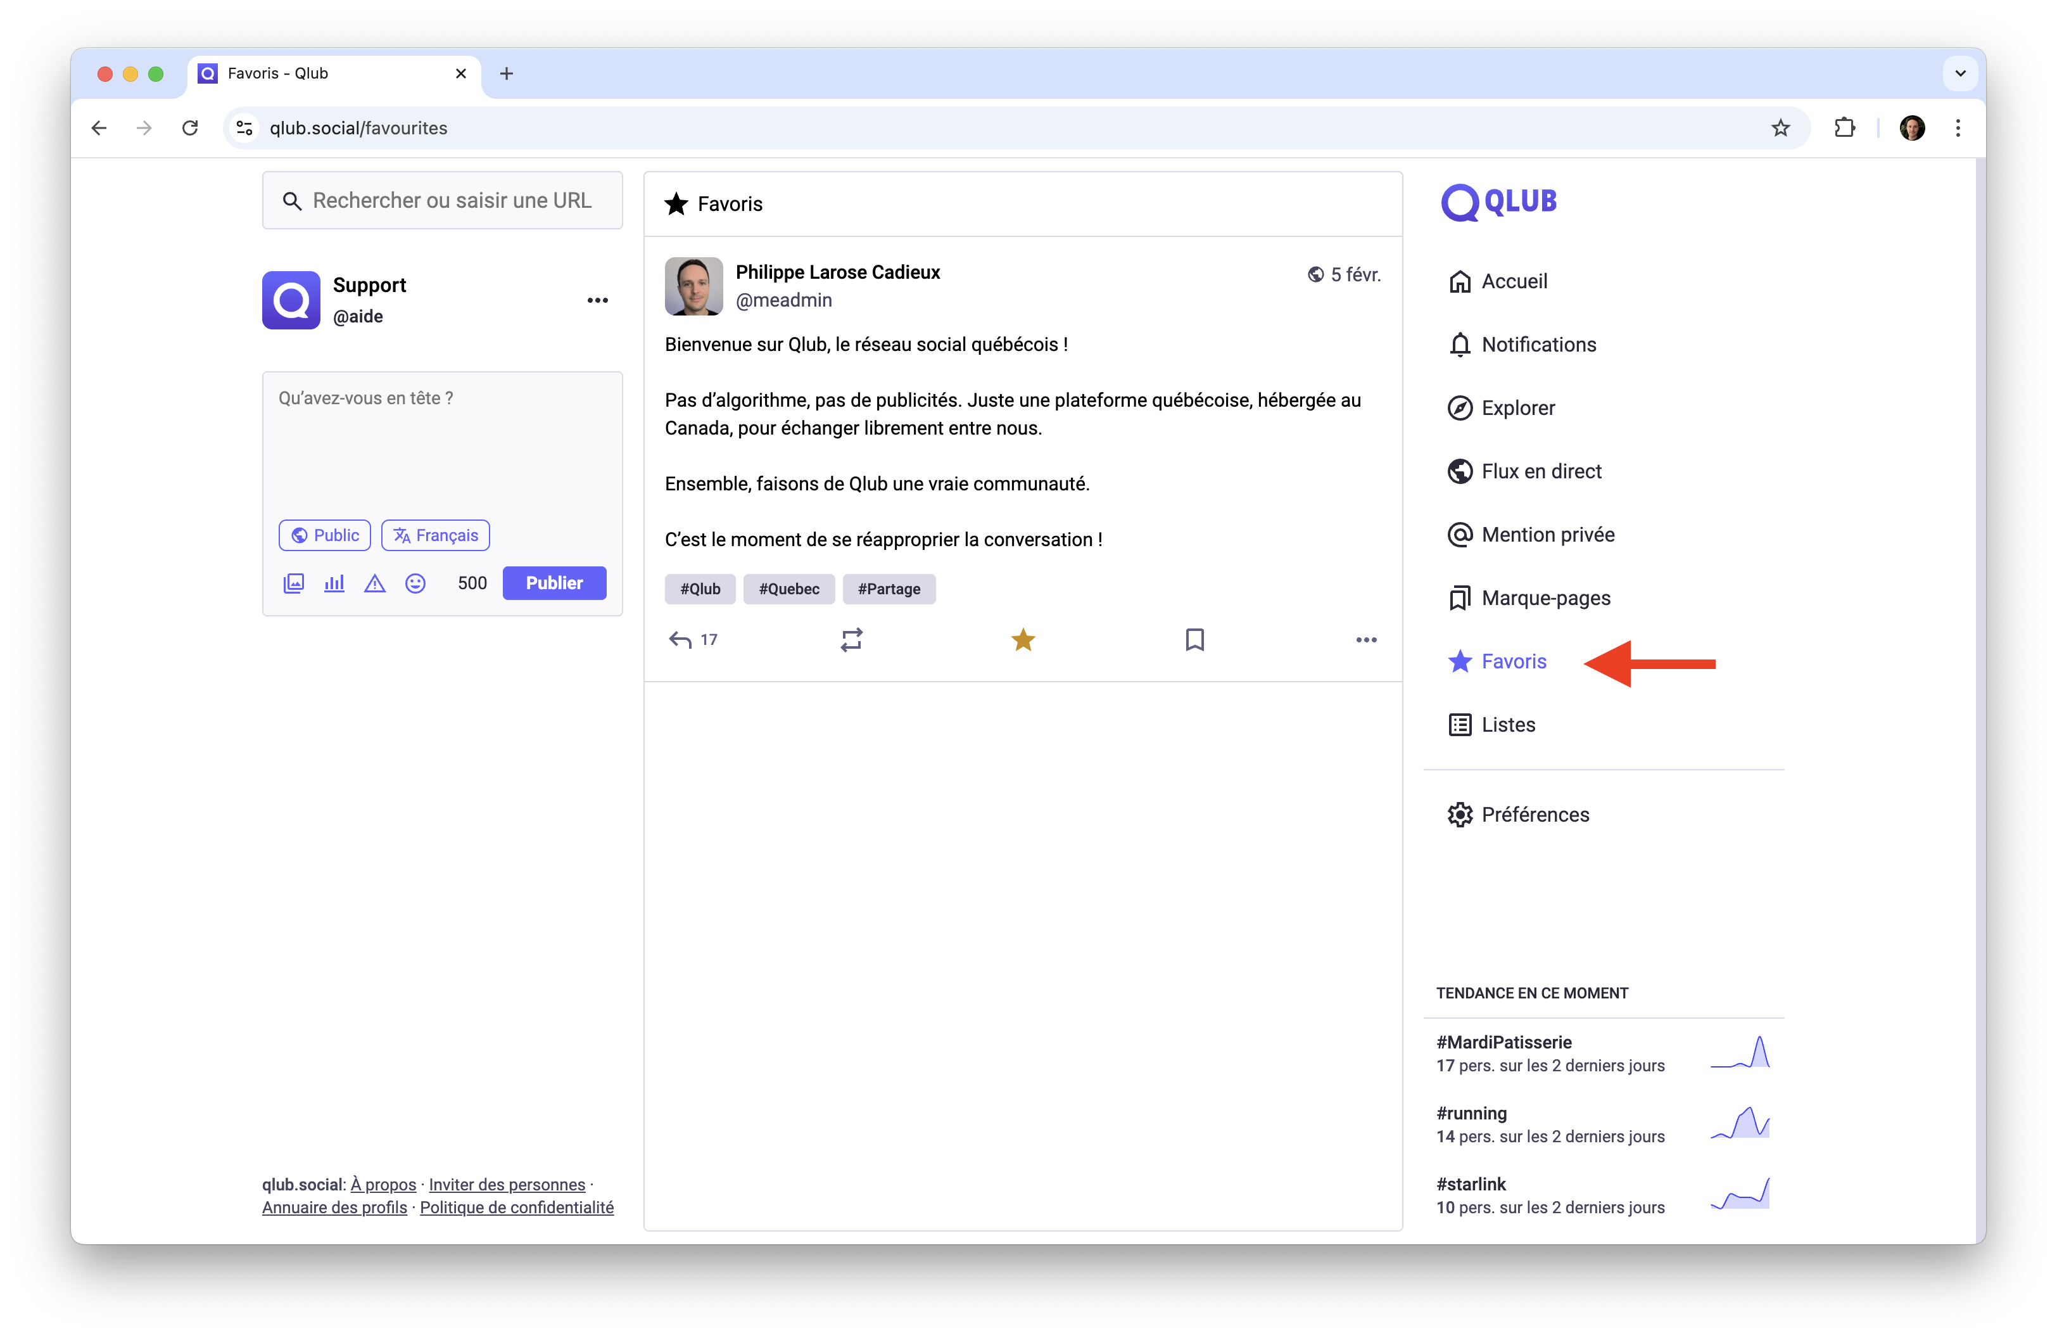This screenshot has height=1338, width=2057.
Task: Change post language from Français
Action: 436,535
